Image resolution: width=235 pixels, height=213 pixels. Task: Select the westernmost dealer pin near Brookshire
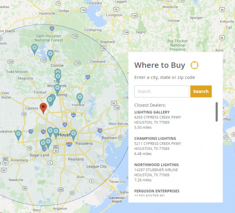pyautogui.click(x=18, y=135)
